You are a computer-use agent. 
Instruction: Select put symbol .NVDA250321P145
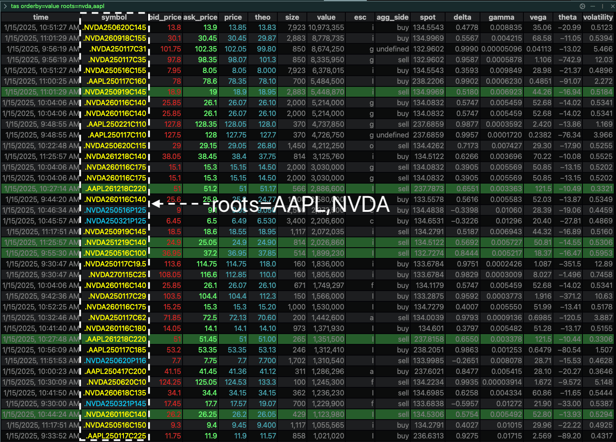pyautogui.click(x=115, y=403)
